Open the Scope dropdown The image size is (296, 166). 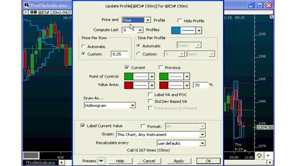pyautogui.click(x=202, y=135)
